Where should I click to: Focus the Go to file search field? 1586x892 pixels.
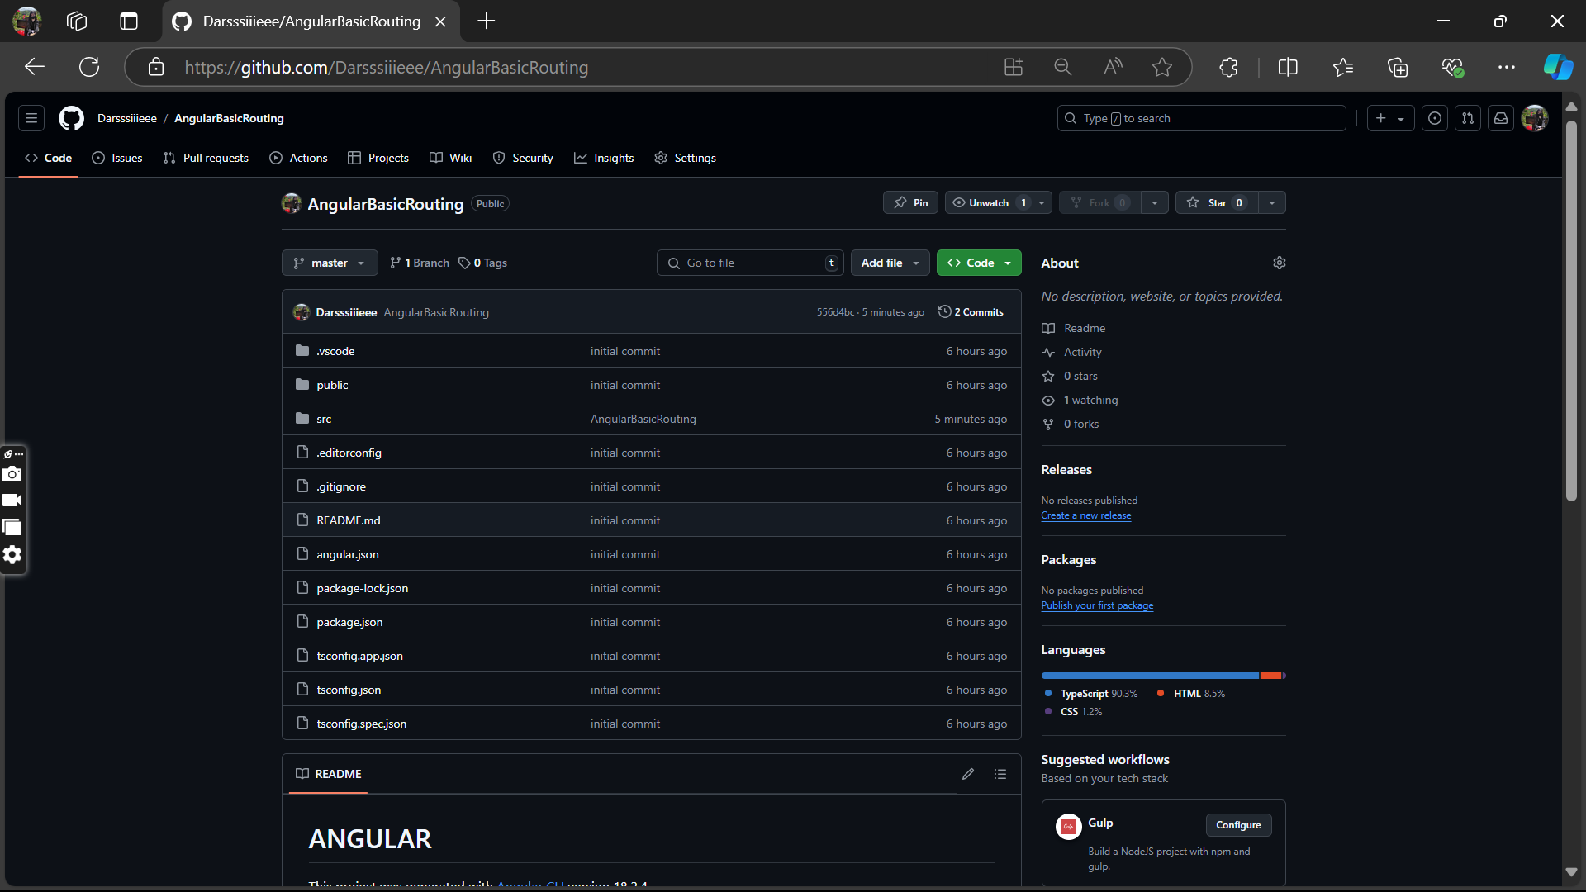(750, 263)
